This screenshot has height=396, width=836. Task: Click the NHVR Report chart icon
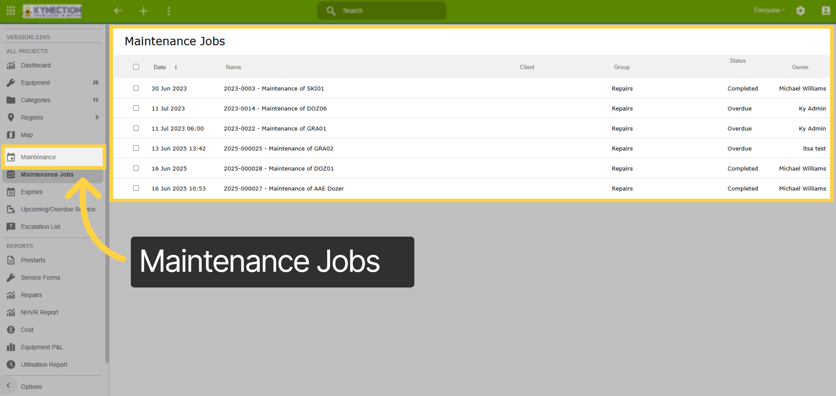pyautogui.click(x=11, y=312)
